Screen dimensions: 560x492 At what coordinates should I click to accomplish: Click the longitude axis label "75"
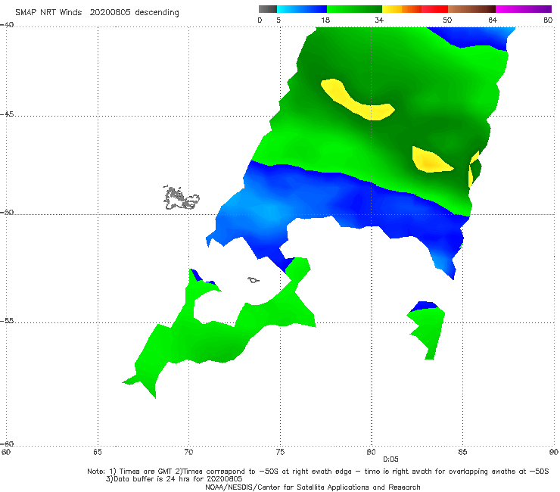click(x=280, y=453)
